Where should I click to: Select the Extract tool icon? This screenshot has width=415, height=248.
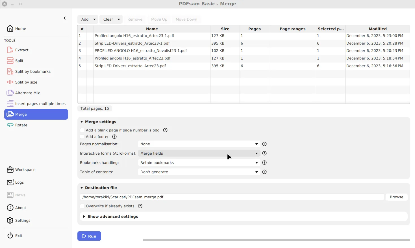(10, 50)
